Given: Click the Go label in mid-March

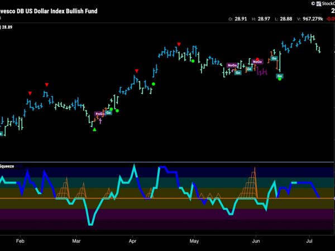Looking at the screenshot, I should pyautogui.click(x=108, y=113).
